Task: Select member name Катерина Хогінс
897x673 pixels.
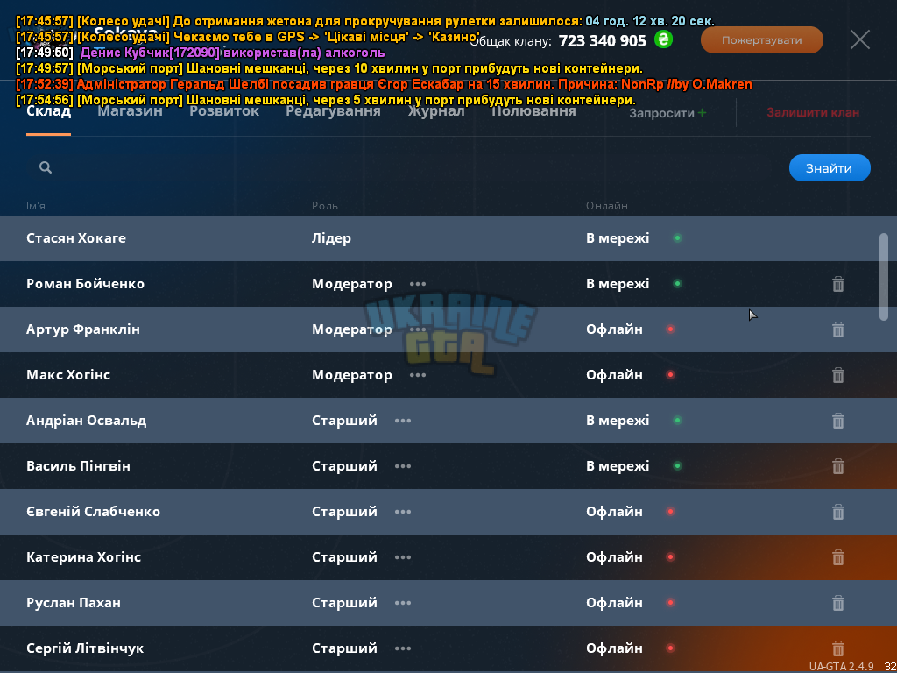Action: (83, 557)
